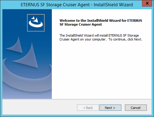This screenshot has height=117, width=154.
Task: Click the small white sails atop the logo
Action: click(35, 19)
